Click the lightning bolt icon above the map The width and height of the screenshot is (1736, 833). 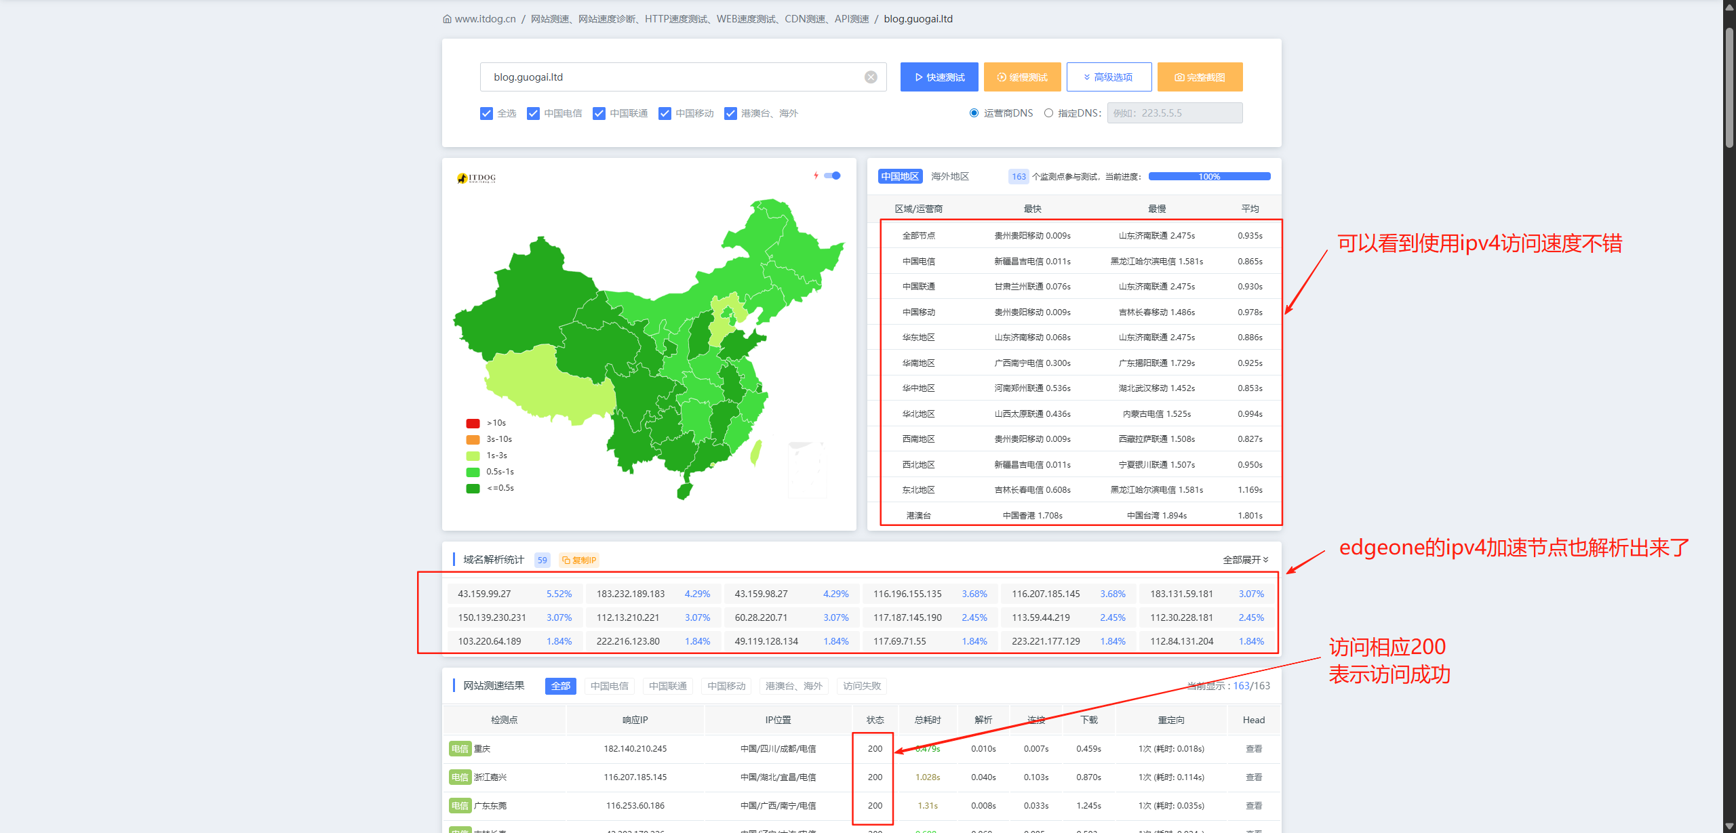click(x=816, y=176)
